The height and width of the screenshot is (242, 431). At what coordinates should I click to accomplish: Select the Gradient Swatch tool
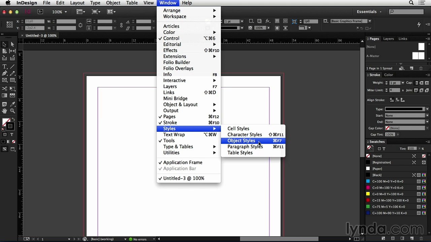[x=4, y=96]
